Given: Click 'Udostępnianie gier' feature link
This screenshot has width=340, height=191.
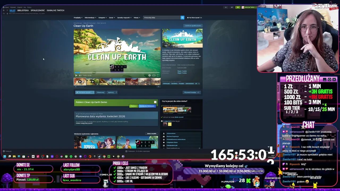Looking at the screenshot, I should coord(172,145).
